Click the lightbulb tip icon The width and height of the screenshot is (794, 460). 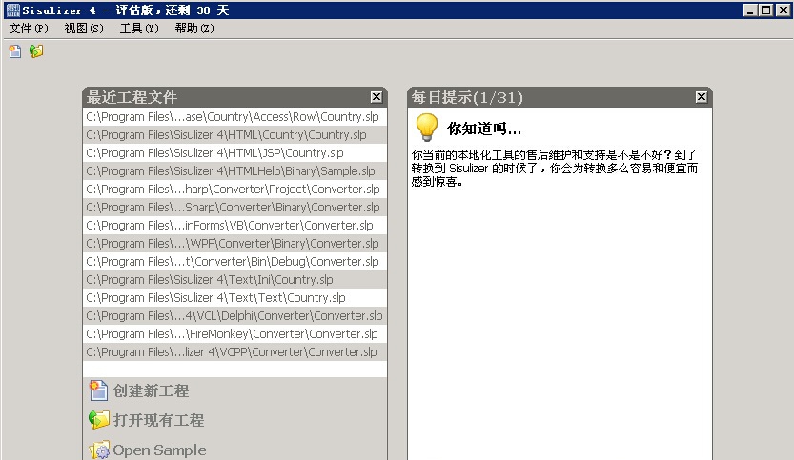click(x=426, y=127)
